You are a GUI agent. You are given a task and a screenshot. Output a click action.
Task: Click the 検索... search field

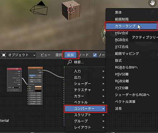(85, 62)
